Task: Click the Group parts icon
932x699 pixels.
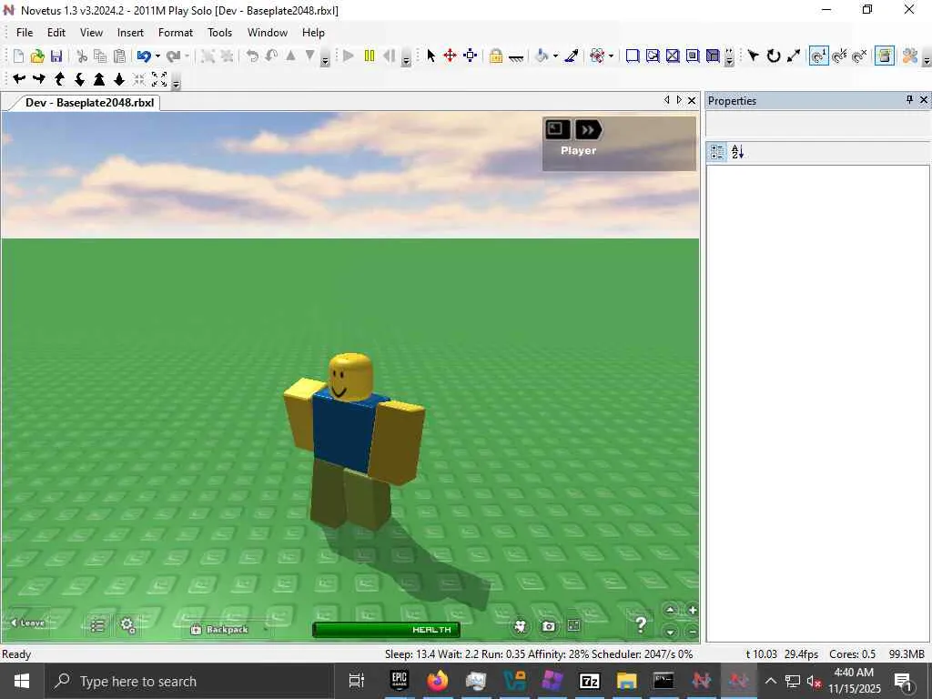Action: coord(208,56)
